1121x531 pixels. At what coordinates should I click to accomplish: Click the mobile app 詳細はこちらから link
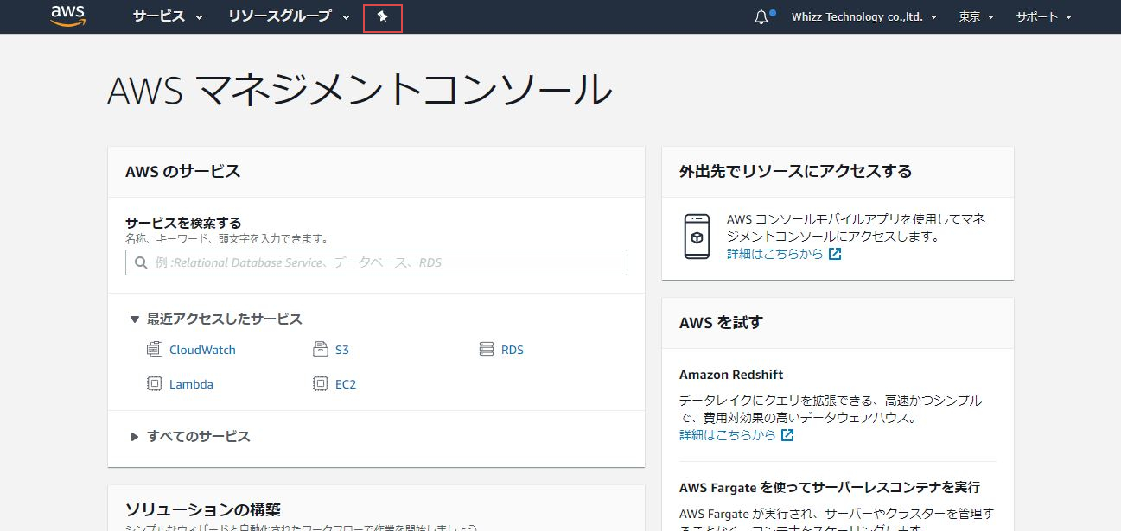[777, 254]
